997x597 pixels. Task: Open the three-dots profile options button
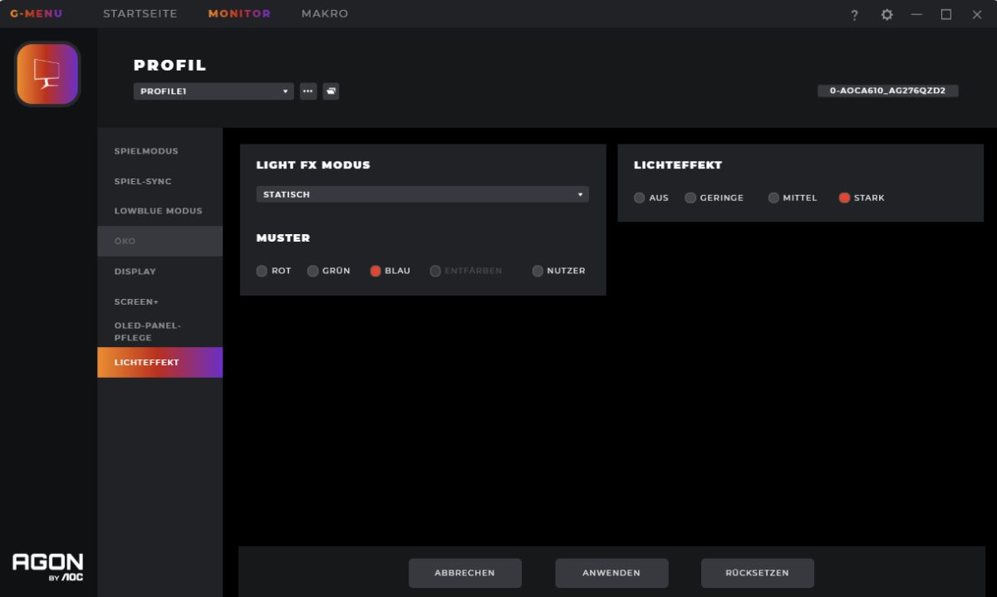click(308, 91)
